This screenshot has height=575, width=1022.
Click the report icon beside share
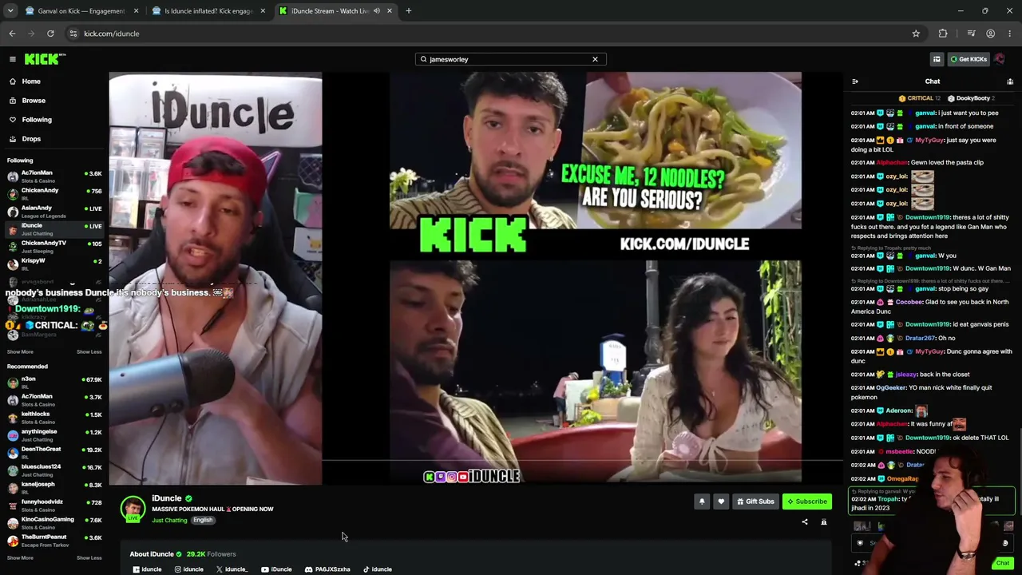coord(824,522)
